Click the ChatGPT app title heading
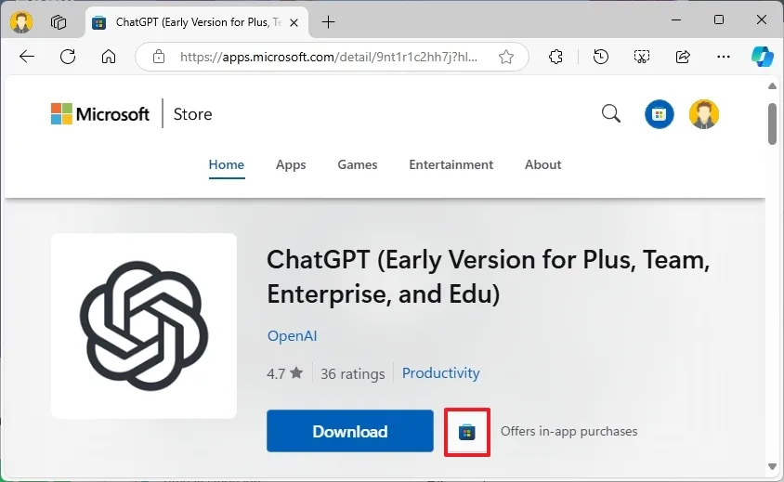Viewport: 784px width, 482px height. click(488, 277)
